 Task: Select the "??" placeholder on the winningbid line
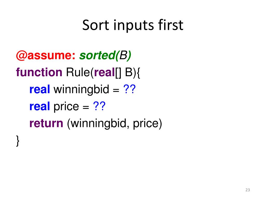pos(129,89)
